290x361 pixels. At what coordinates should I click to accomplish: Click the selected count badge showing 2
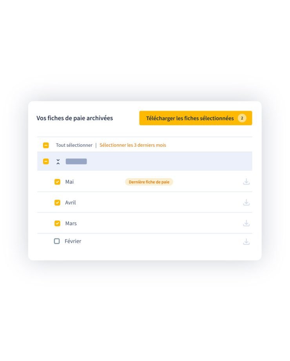242,118
